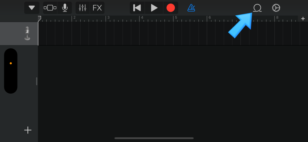
Task: Select the Audio Recorder track header
Action: (x=19, y=33)
